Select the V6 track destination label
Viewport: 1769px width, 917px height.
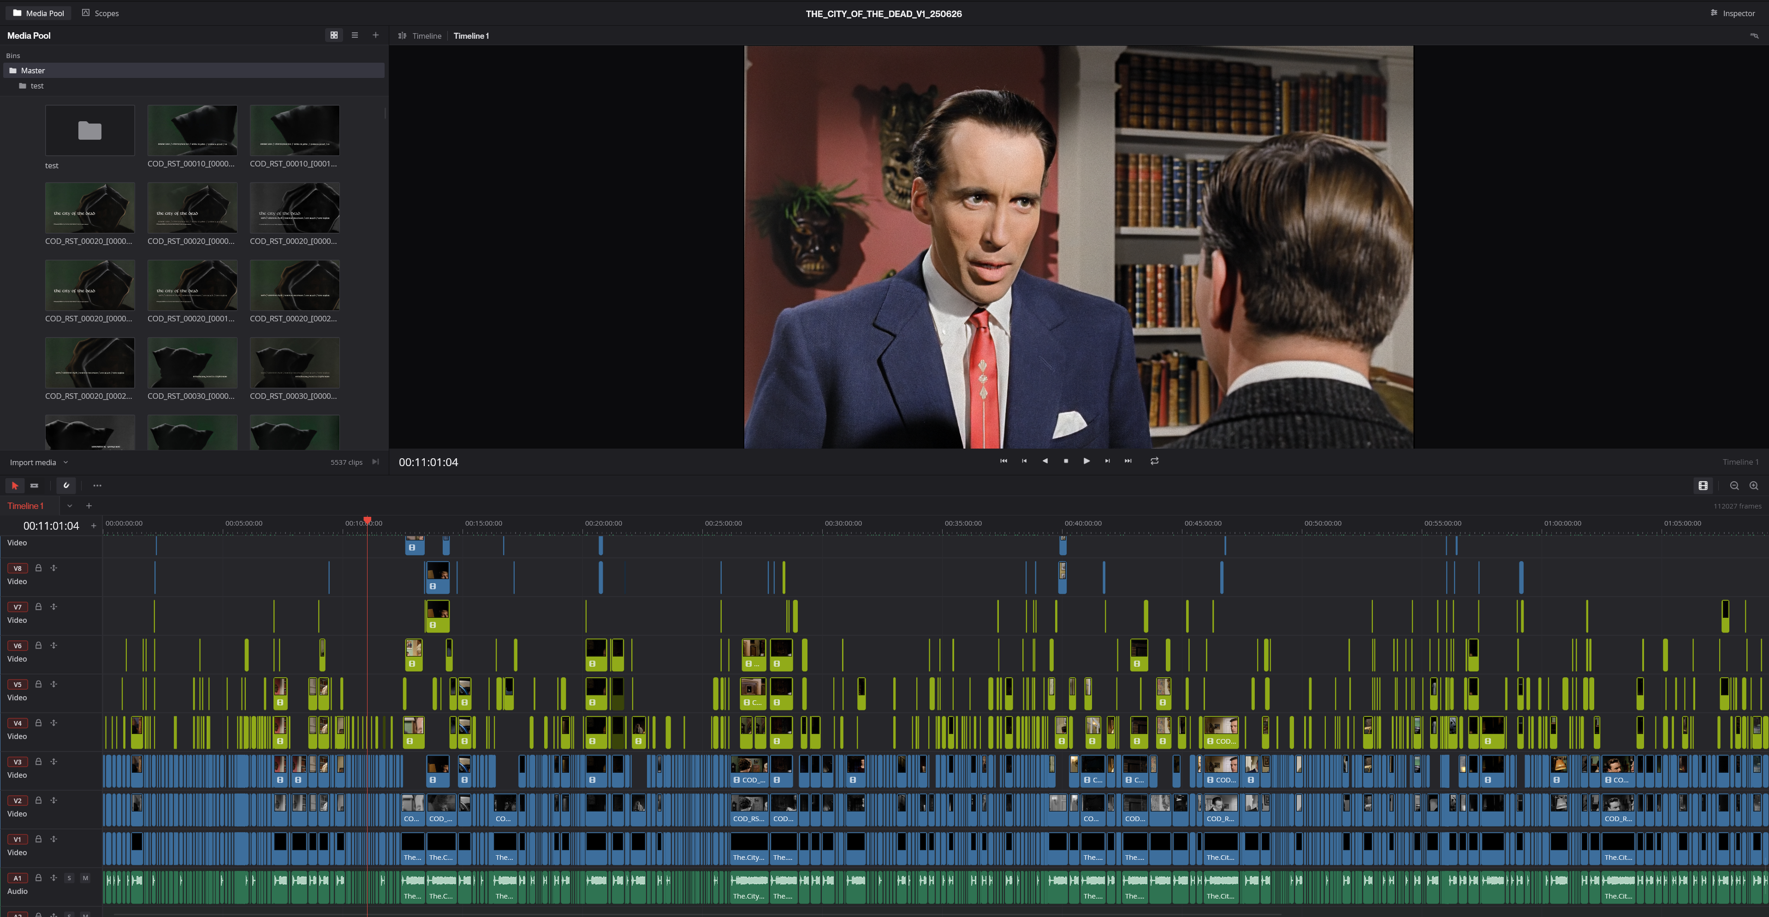[17, 646]
